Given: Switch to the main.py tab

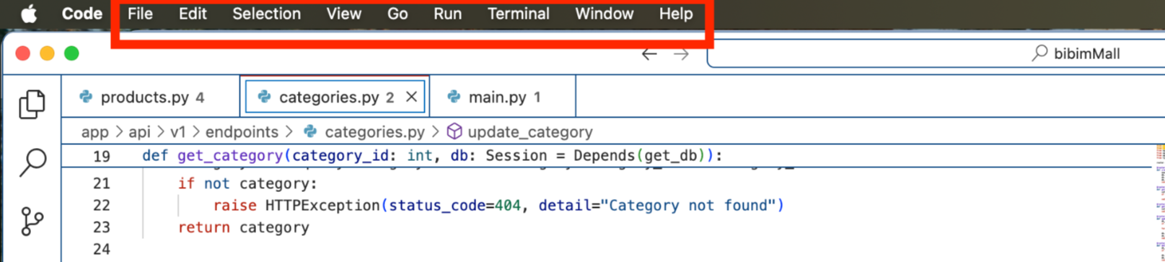Looking at the screenshot, I should click(x=503, y=97).
